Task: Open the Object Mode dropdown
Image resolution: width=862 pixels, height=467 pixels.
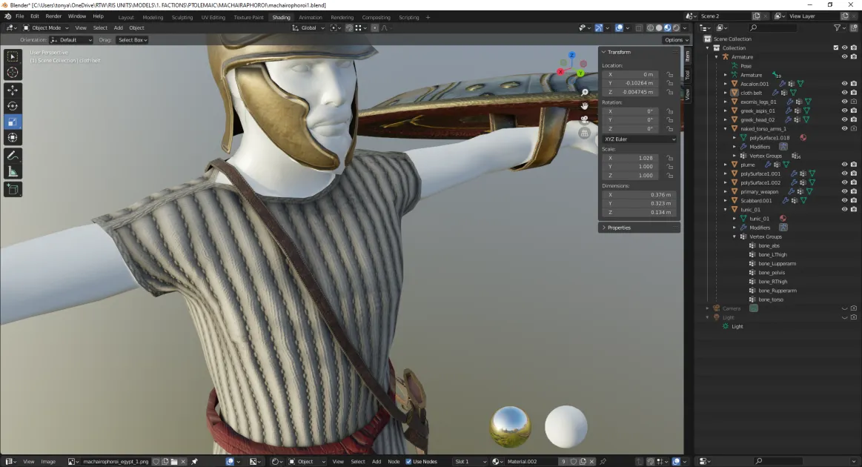Action: (46, 27)
